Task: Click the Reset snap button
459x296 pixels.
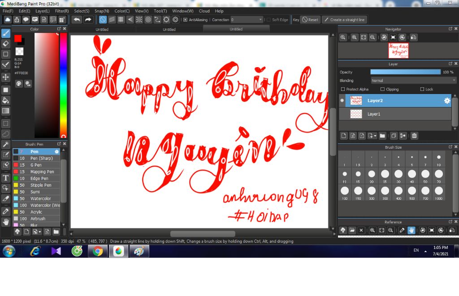Action: tap(310, 20)
